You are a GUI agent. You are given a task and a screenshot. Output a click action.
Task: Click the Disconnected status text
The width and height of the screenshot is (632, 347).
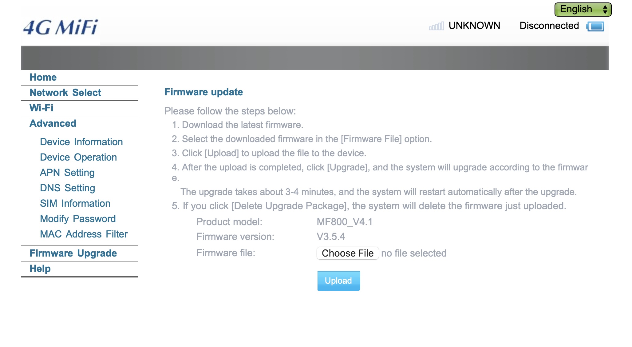(x=549, y=26)
